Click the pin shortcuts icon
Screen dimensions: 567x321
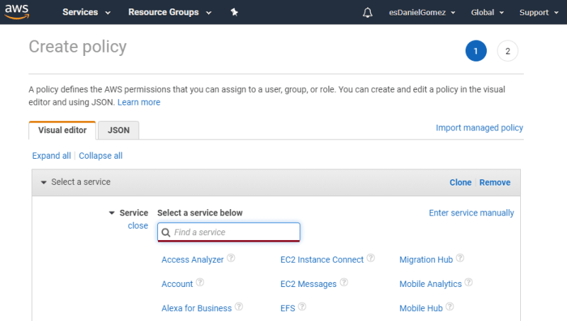click(235, 12)
